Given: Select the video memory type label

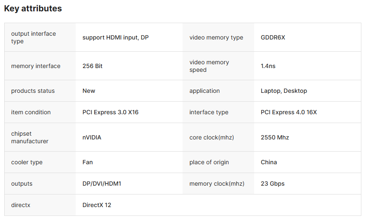Looking at the screenshot, I should pyautogui.click(x=216, y=37).
